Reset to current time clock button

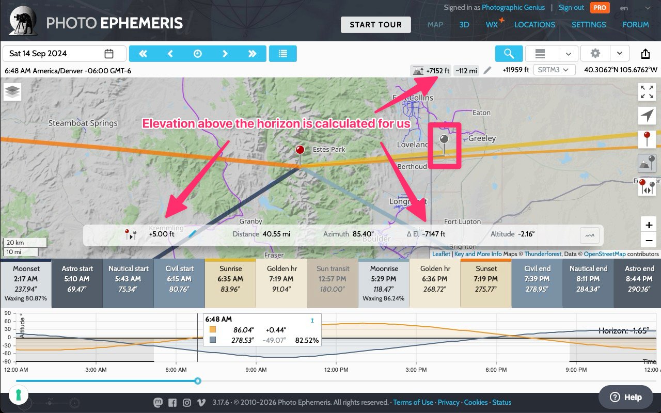tap(198, 54)
